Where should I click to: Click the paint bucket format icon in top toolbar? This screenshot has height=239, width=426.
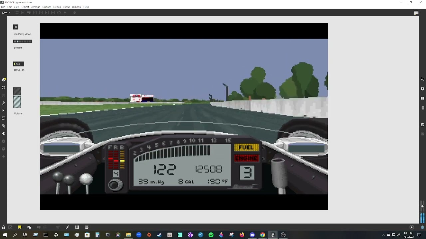(x=75, y=13)
